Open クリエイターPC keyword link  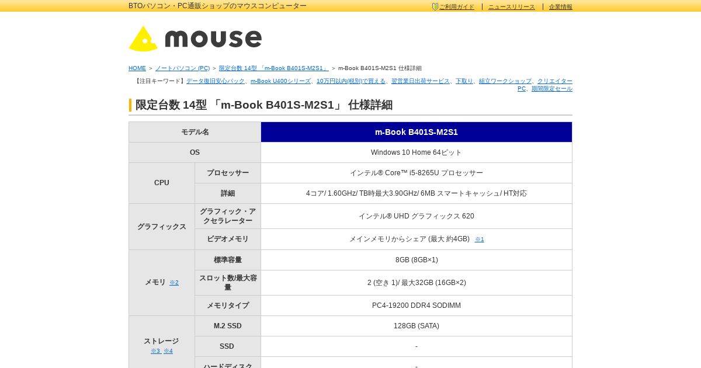555,81
